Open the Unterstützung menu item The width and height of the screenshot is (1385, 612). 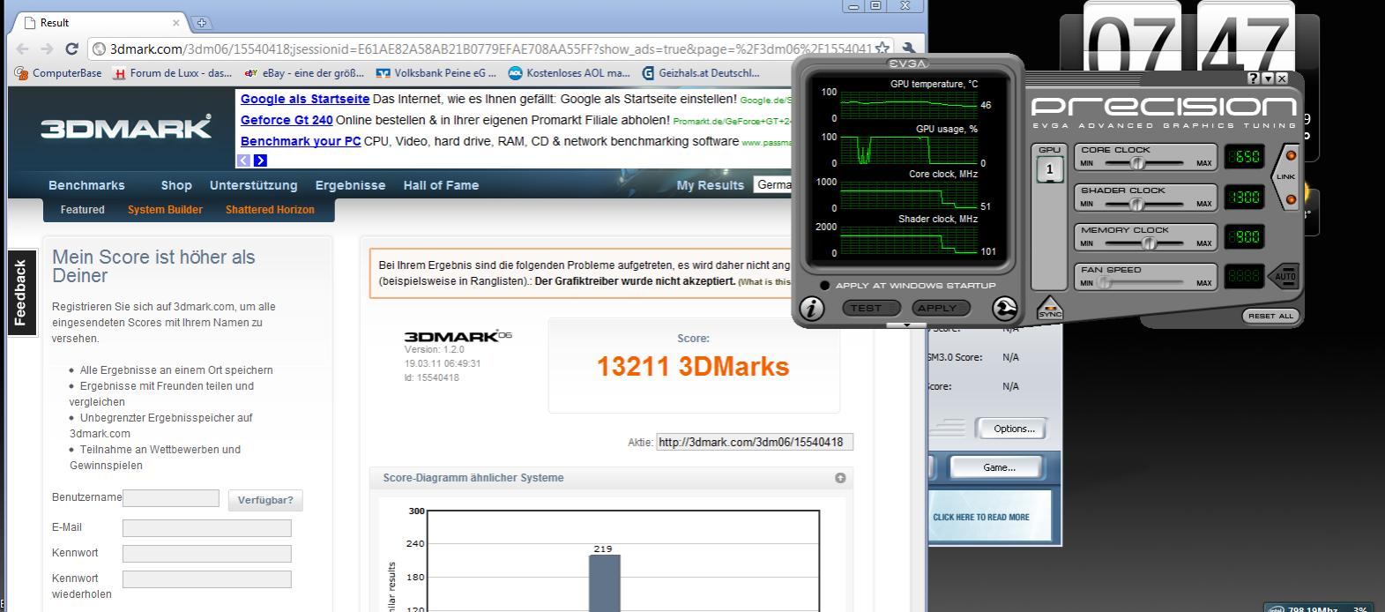pos(253,185)
